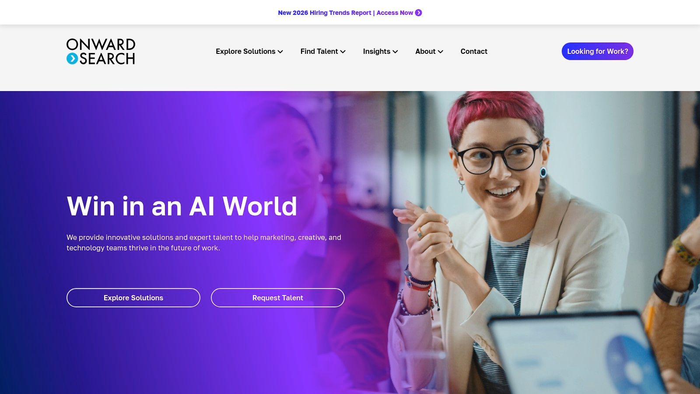Click the Looking for Work? button

coord(598,51)
